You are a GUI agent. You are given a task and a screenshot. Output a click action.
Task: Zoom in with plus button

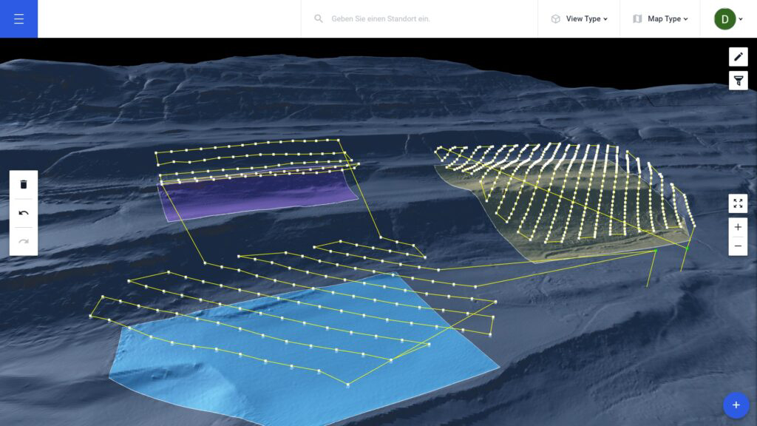tap(738, 227)
